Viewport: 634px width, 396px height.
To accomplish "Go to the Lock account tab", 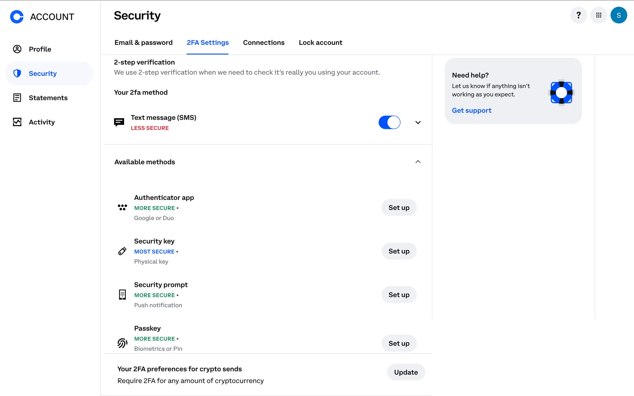I will pos(320,43).
